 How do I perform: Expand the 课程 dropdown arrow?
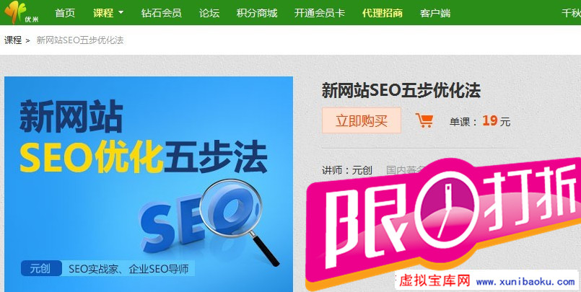pos(121,12)
